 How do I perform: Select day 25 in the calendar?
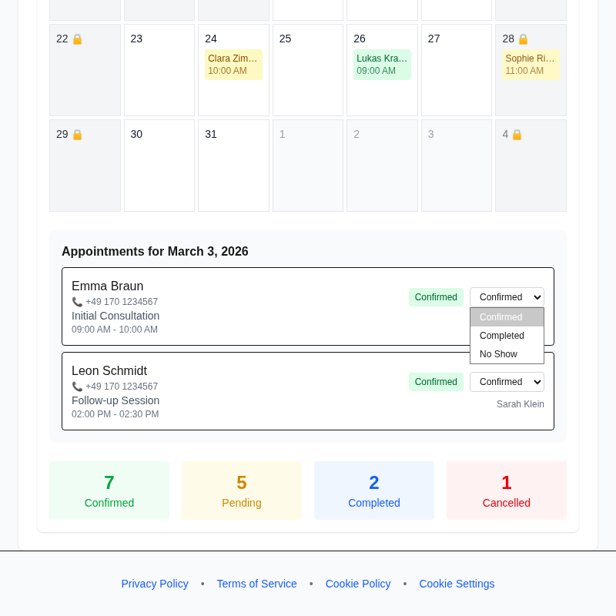(x=308, y=70)
